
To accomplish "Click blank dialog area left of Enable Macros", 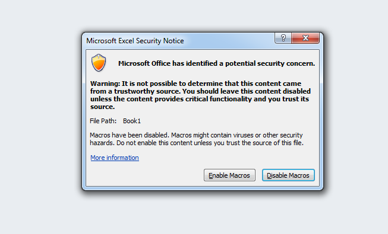I will [145, 175].
